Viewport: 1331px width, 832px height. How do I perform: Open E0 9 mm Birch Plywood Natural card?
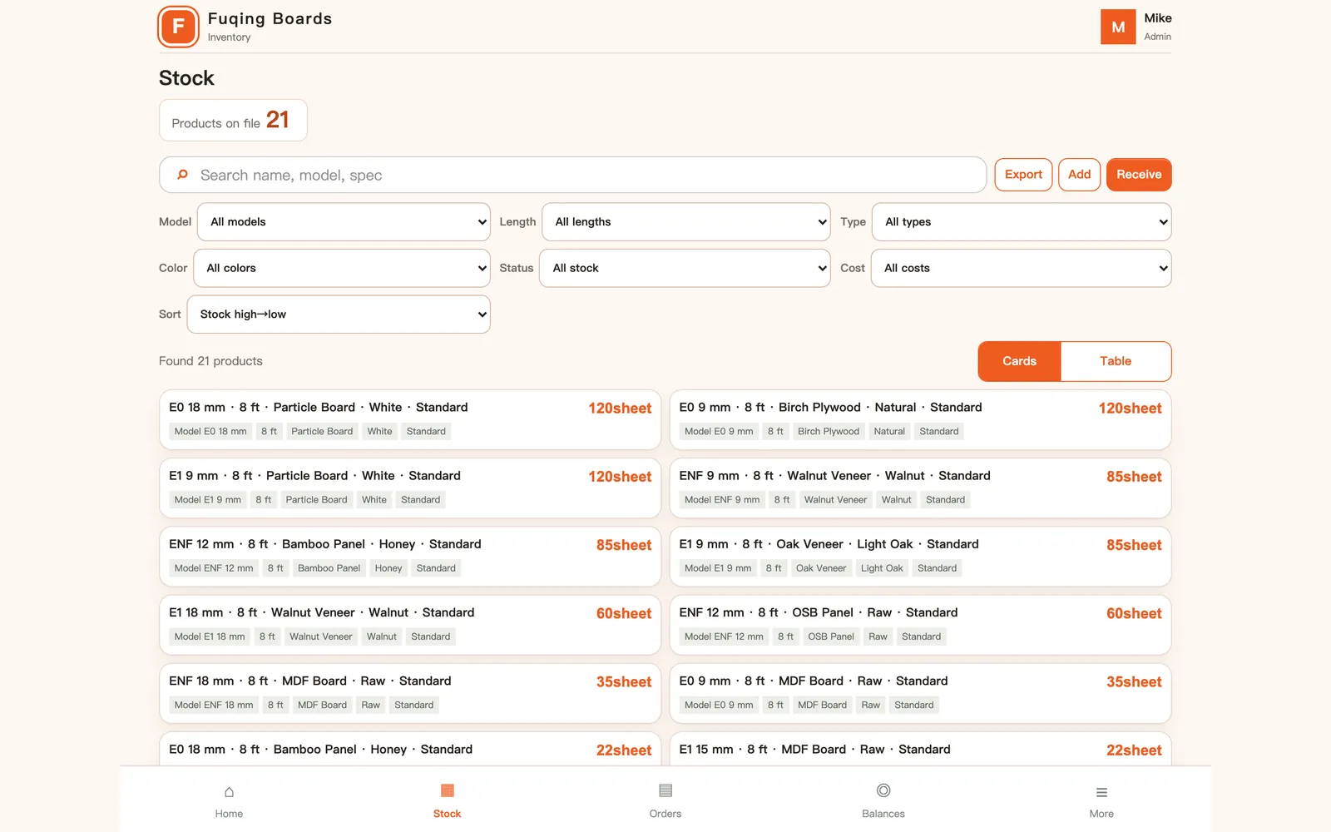(x=920, y=419)
